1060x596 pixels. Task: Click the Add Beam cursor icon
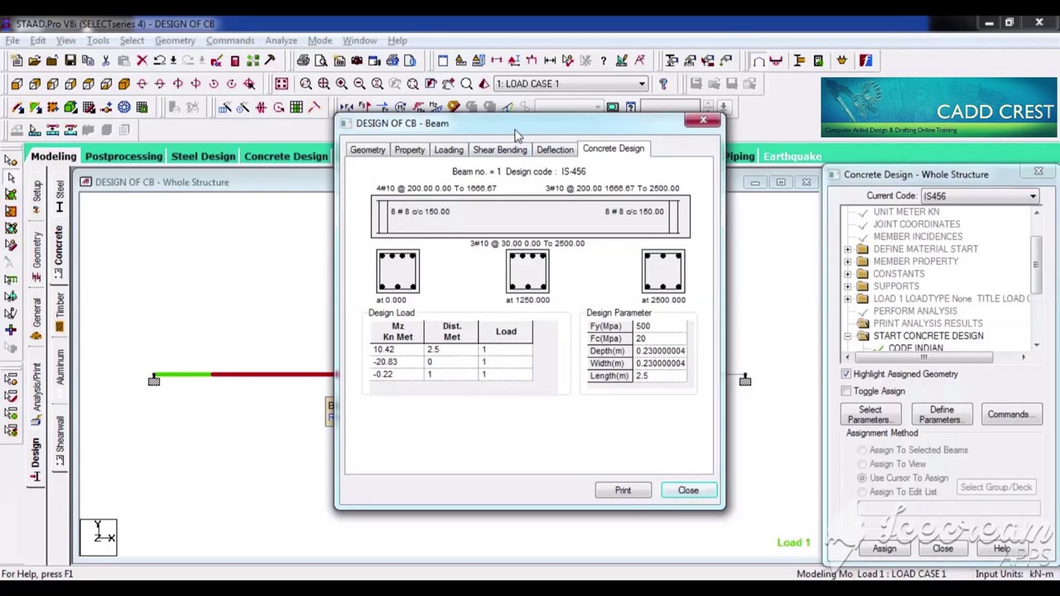[17, 107]
